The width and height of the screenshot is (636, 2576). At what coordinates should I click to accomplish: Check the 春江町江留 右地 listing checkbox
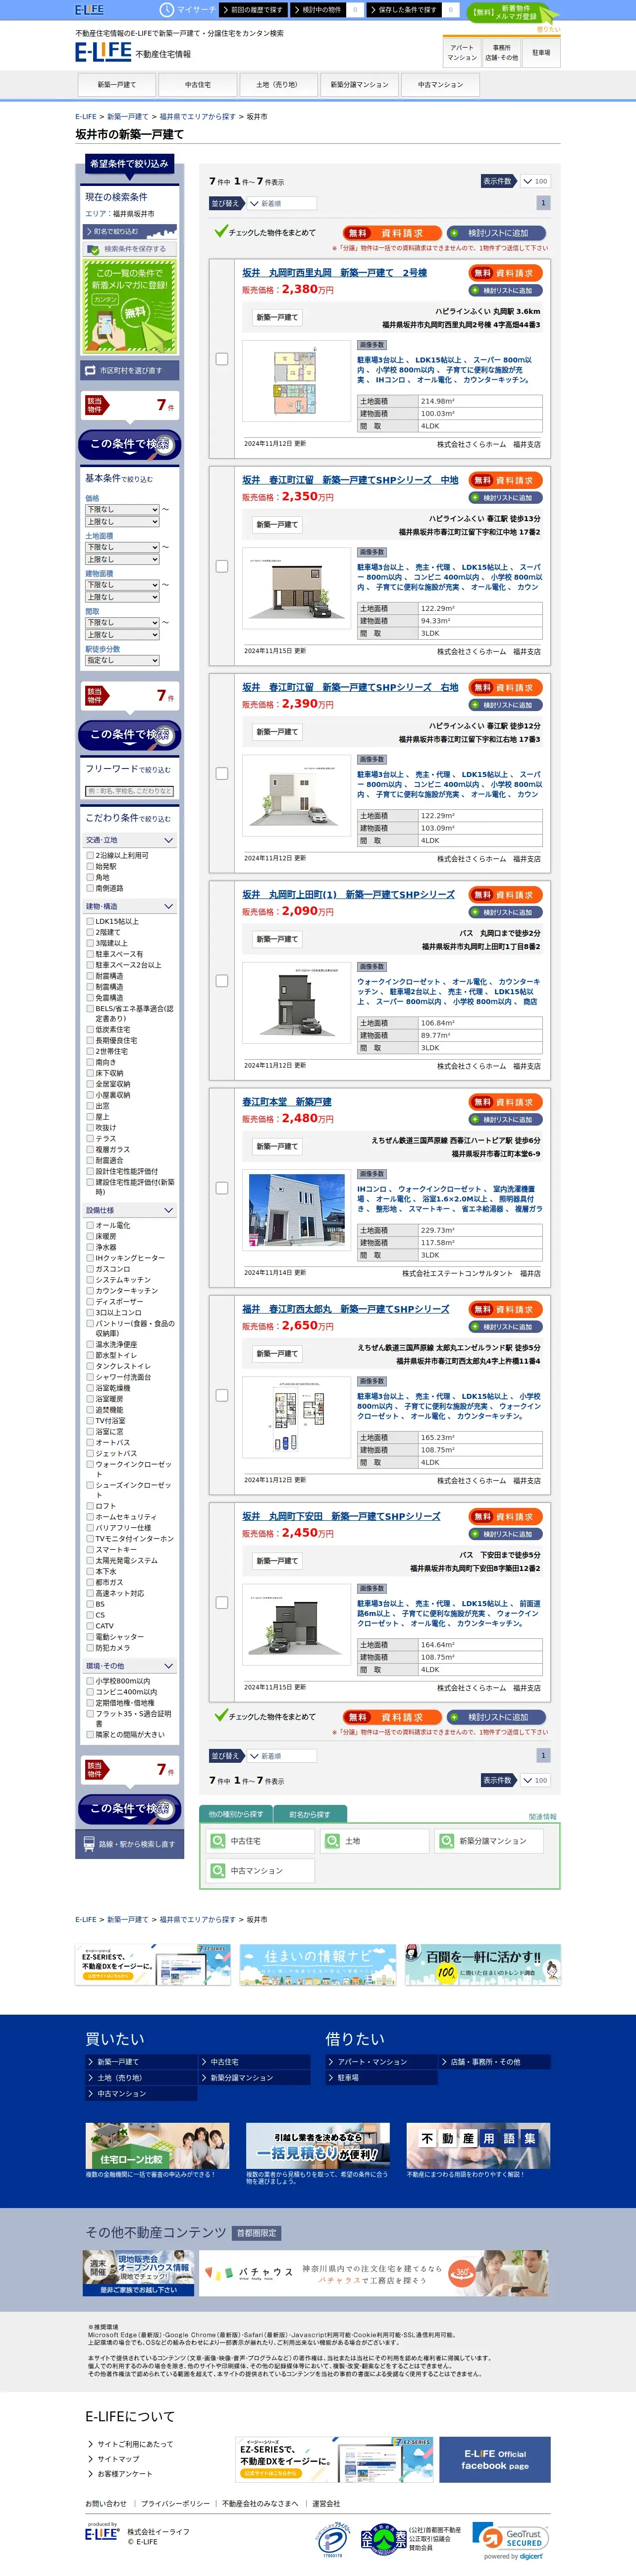click(221, 773)
